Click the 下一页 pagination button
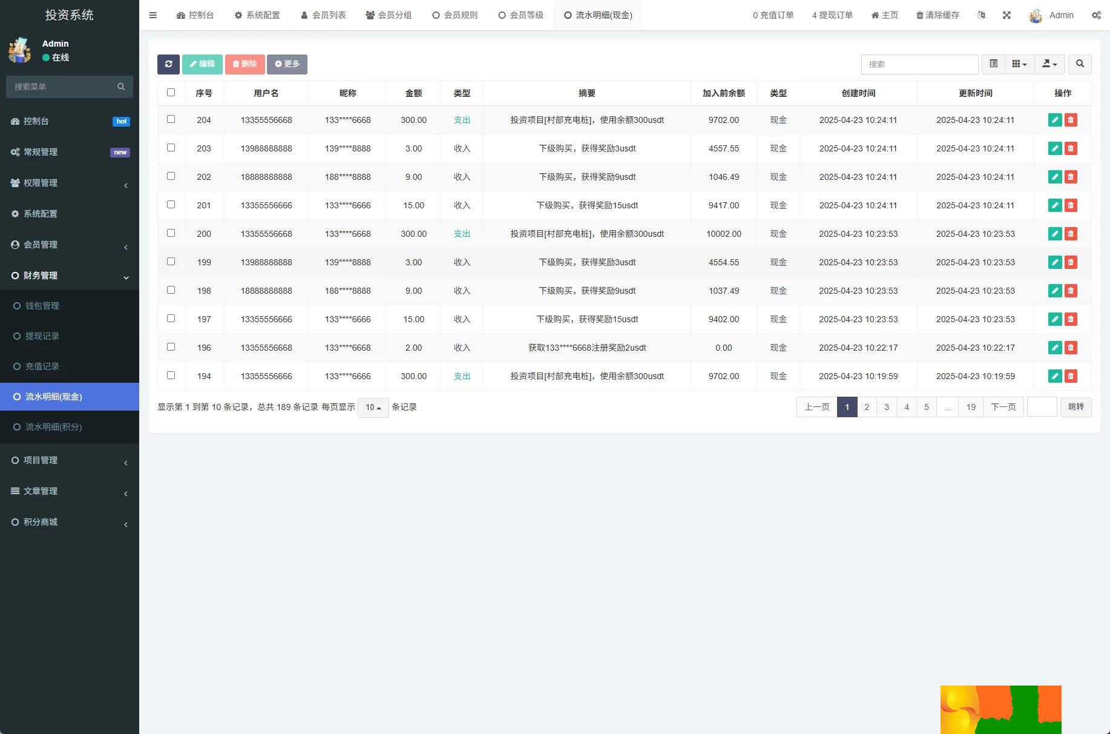This screenshot has width=1110, height=734. tap(1003, 407)
